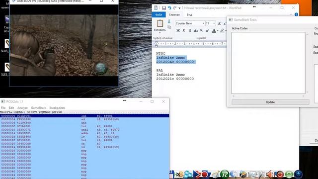Click the ammo counter in the game window
318x179 pixels.
point(101,69)
